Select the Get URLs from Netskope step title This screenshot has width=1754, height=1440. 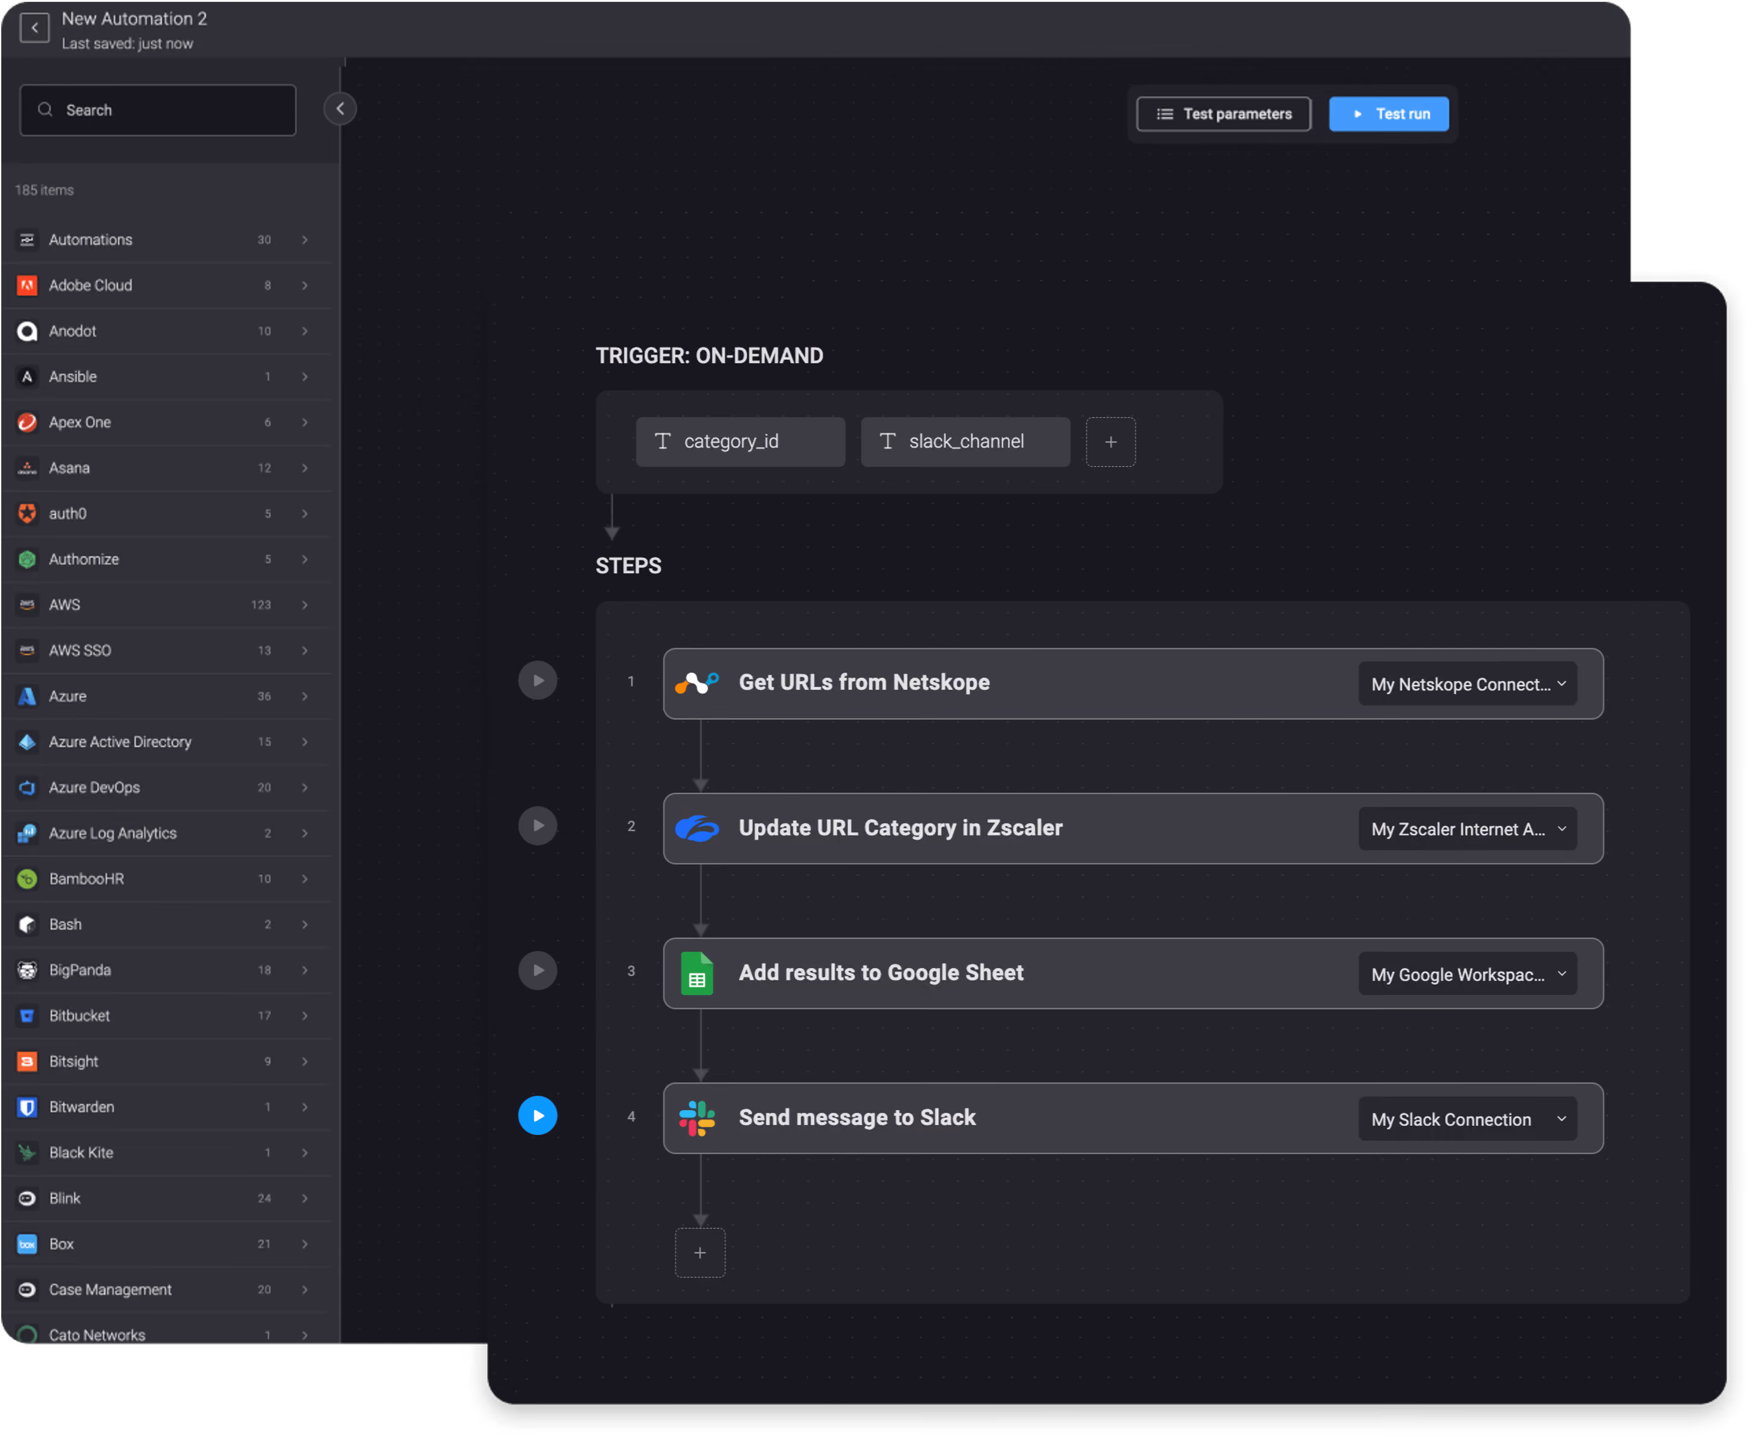(x=864, y=682)
